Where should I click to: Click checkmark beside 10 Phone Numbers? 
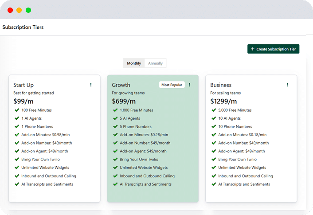click(x=213, y=126)
